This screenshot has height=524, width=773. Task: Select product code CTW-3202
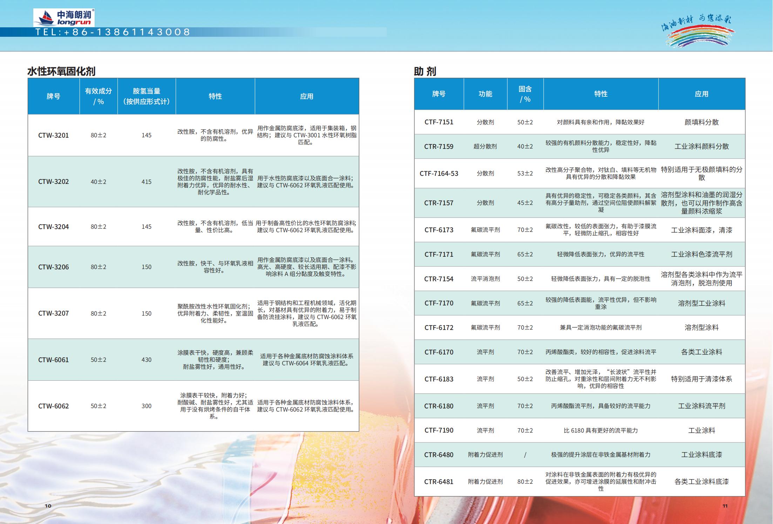[54, 182]
